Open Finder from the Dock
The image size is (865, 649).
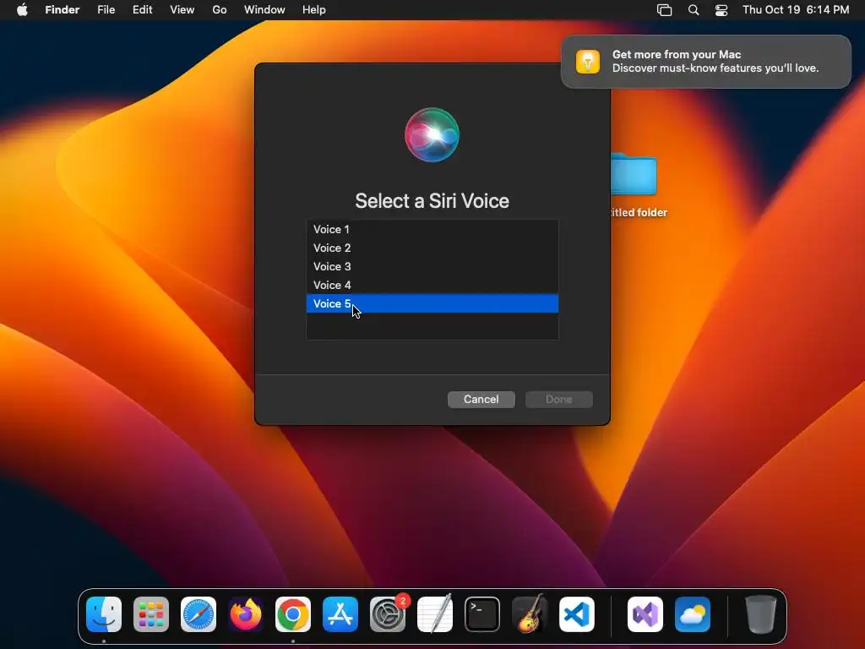[x=104, y=614]
